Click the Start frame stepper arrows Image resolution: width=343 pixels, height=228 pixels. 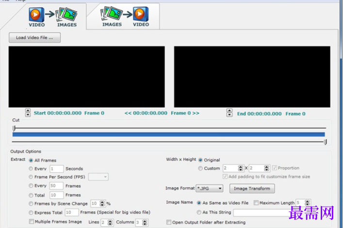28,113
